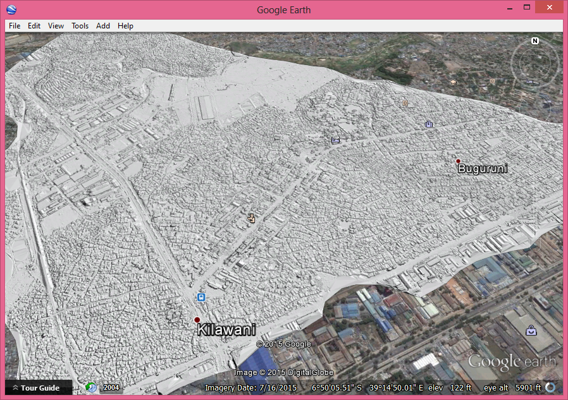This screenshot has width=568, height=400.
Task: Open the Add menu
Action: [x=103, y=26]
